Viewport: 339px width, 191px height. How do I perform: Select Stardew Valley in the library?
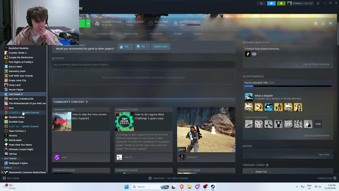[16, 117]
